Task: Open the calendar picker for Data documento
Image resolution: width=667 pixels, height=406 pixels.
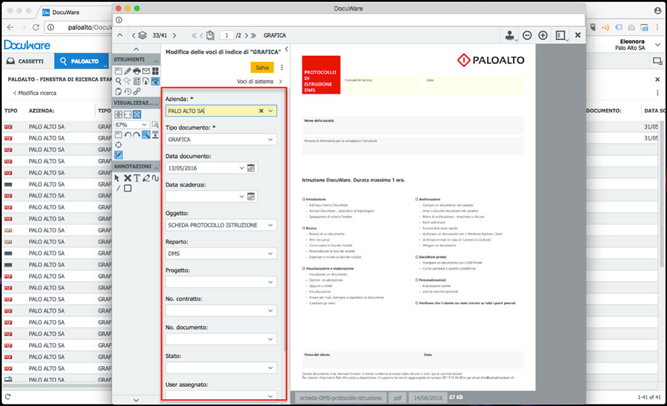Action: (x=251, y=168)
